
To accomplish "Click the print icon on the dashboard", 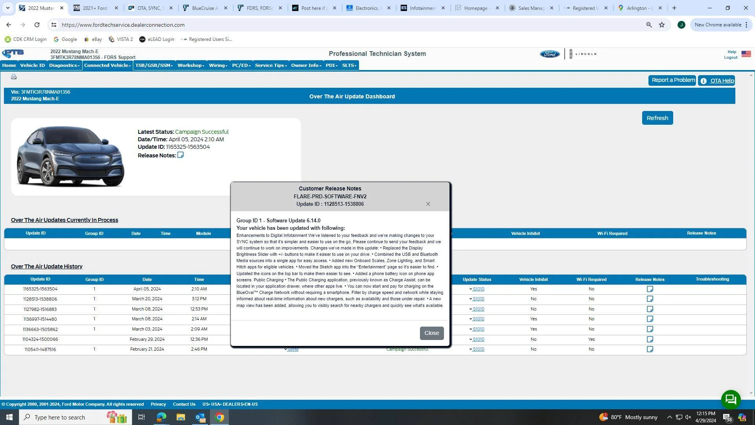I will (14, 77).
